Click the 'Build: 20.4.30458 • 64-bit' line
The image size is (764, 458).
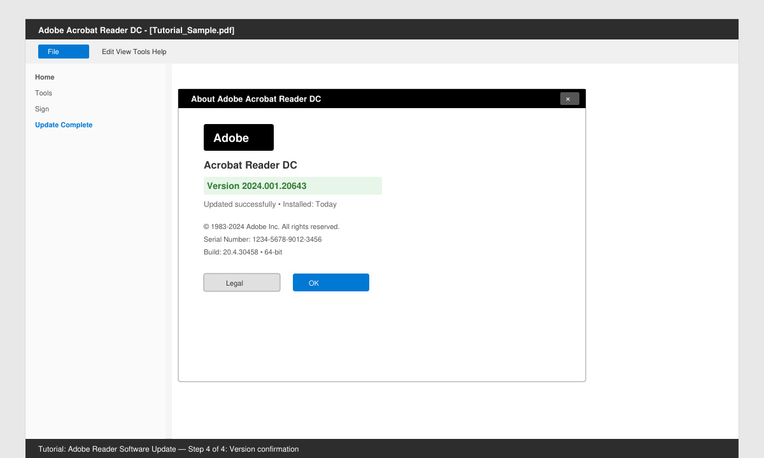coord(243,252)
